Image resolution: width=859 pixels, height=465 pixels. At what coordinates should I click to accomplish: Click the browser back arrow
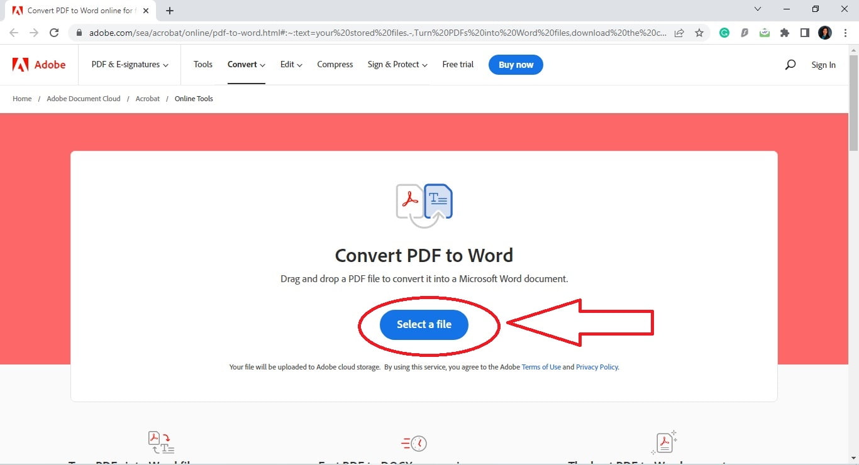tap(14, 33)
